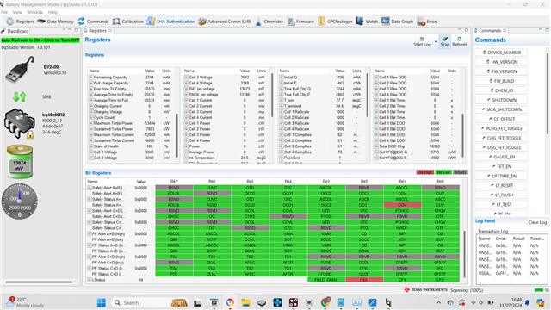
Task: Click the Commands panel vertical scrollbar
Action: (x=547, y=94)
